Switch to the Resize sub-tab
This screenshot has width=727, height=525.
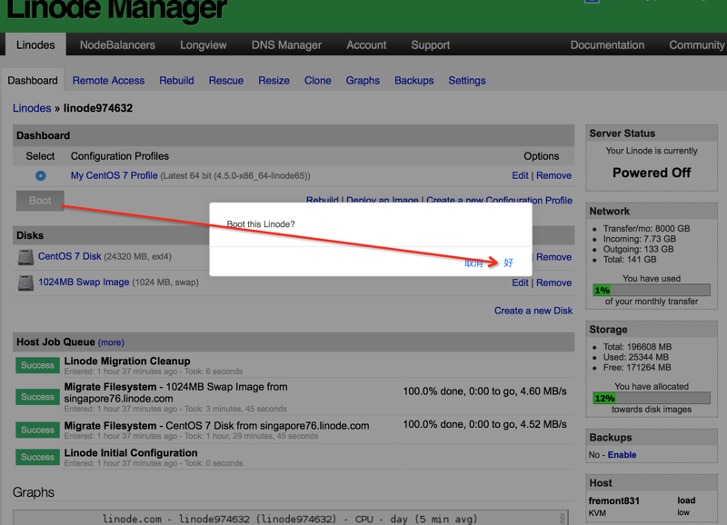pos(274,81)
